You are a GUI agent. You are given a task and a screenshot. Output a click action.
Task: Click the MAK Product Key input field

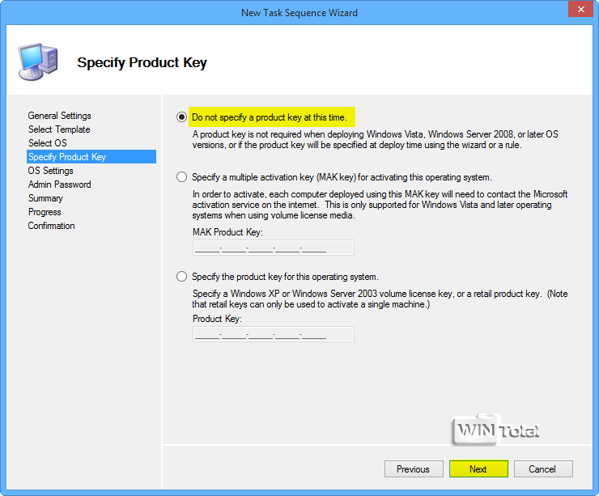[x=273, y=248]
